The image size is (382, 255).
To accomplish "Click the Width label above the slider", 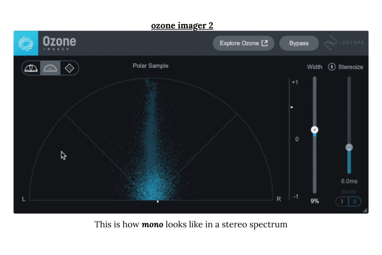I will coord(314,67).
